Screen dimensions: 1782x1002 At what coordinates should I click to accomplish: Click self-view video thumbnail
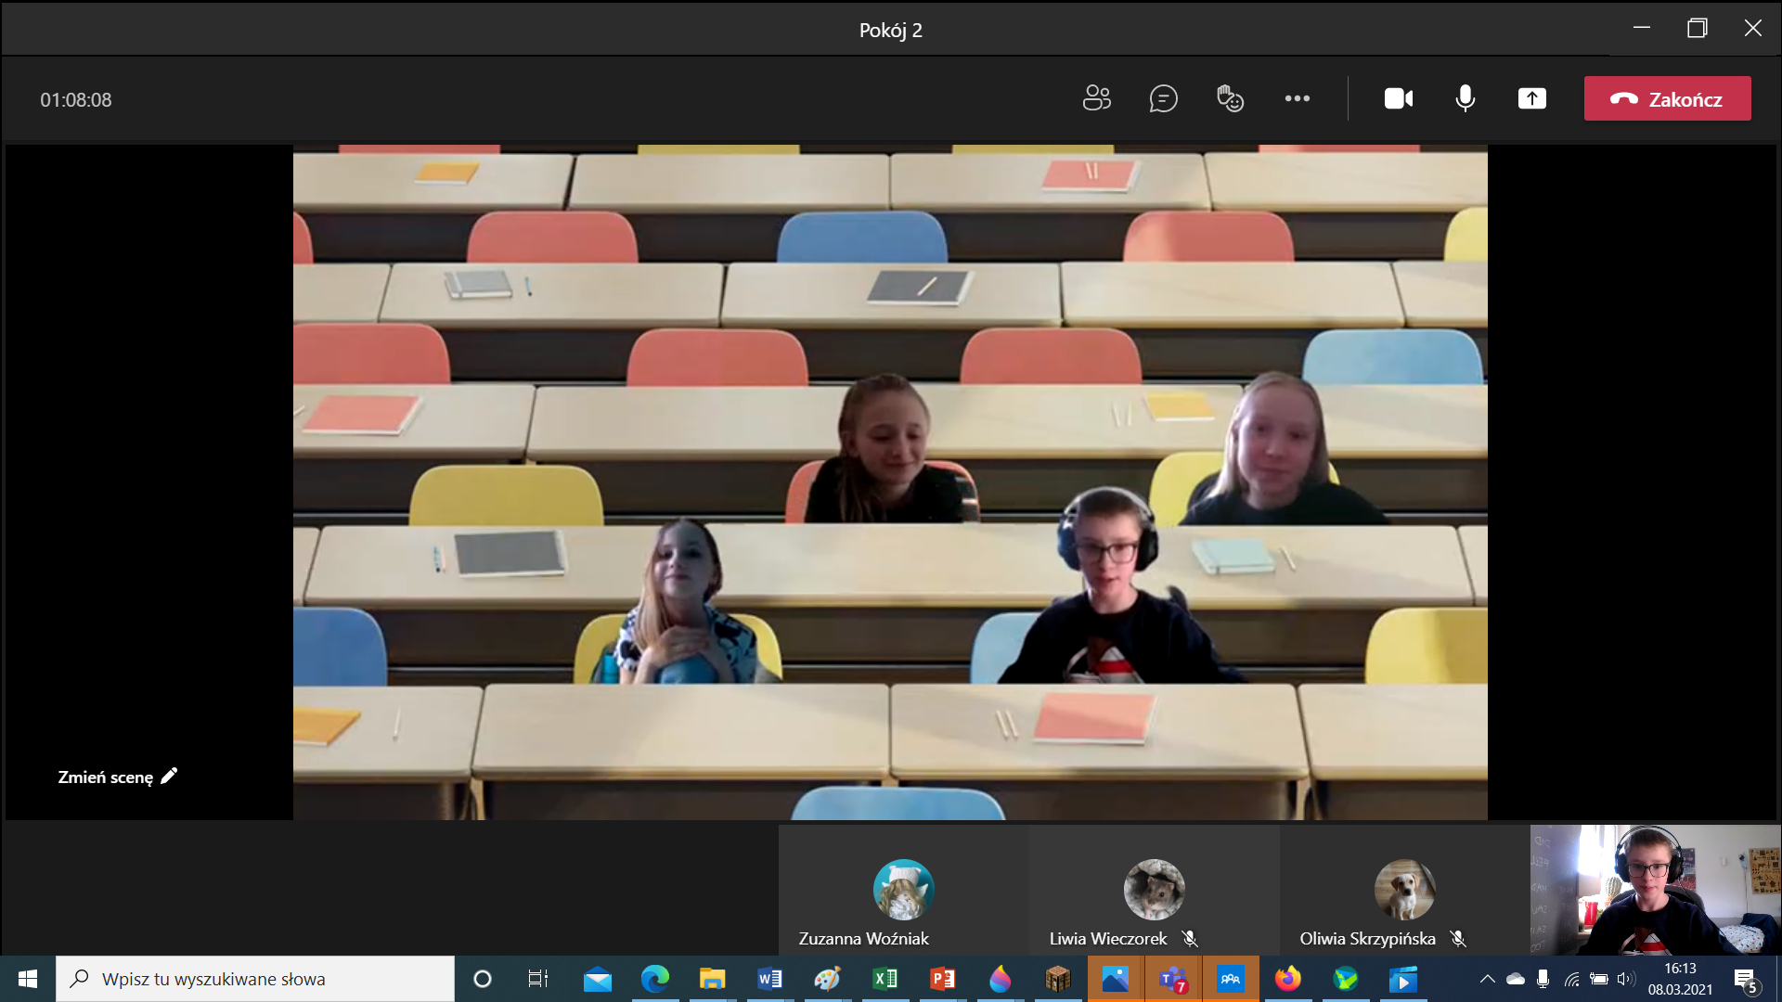(x=1655, y=891)
